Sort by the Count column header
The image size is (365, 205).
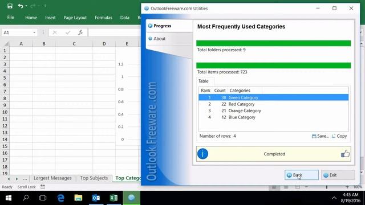(220, 91)
